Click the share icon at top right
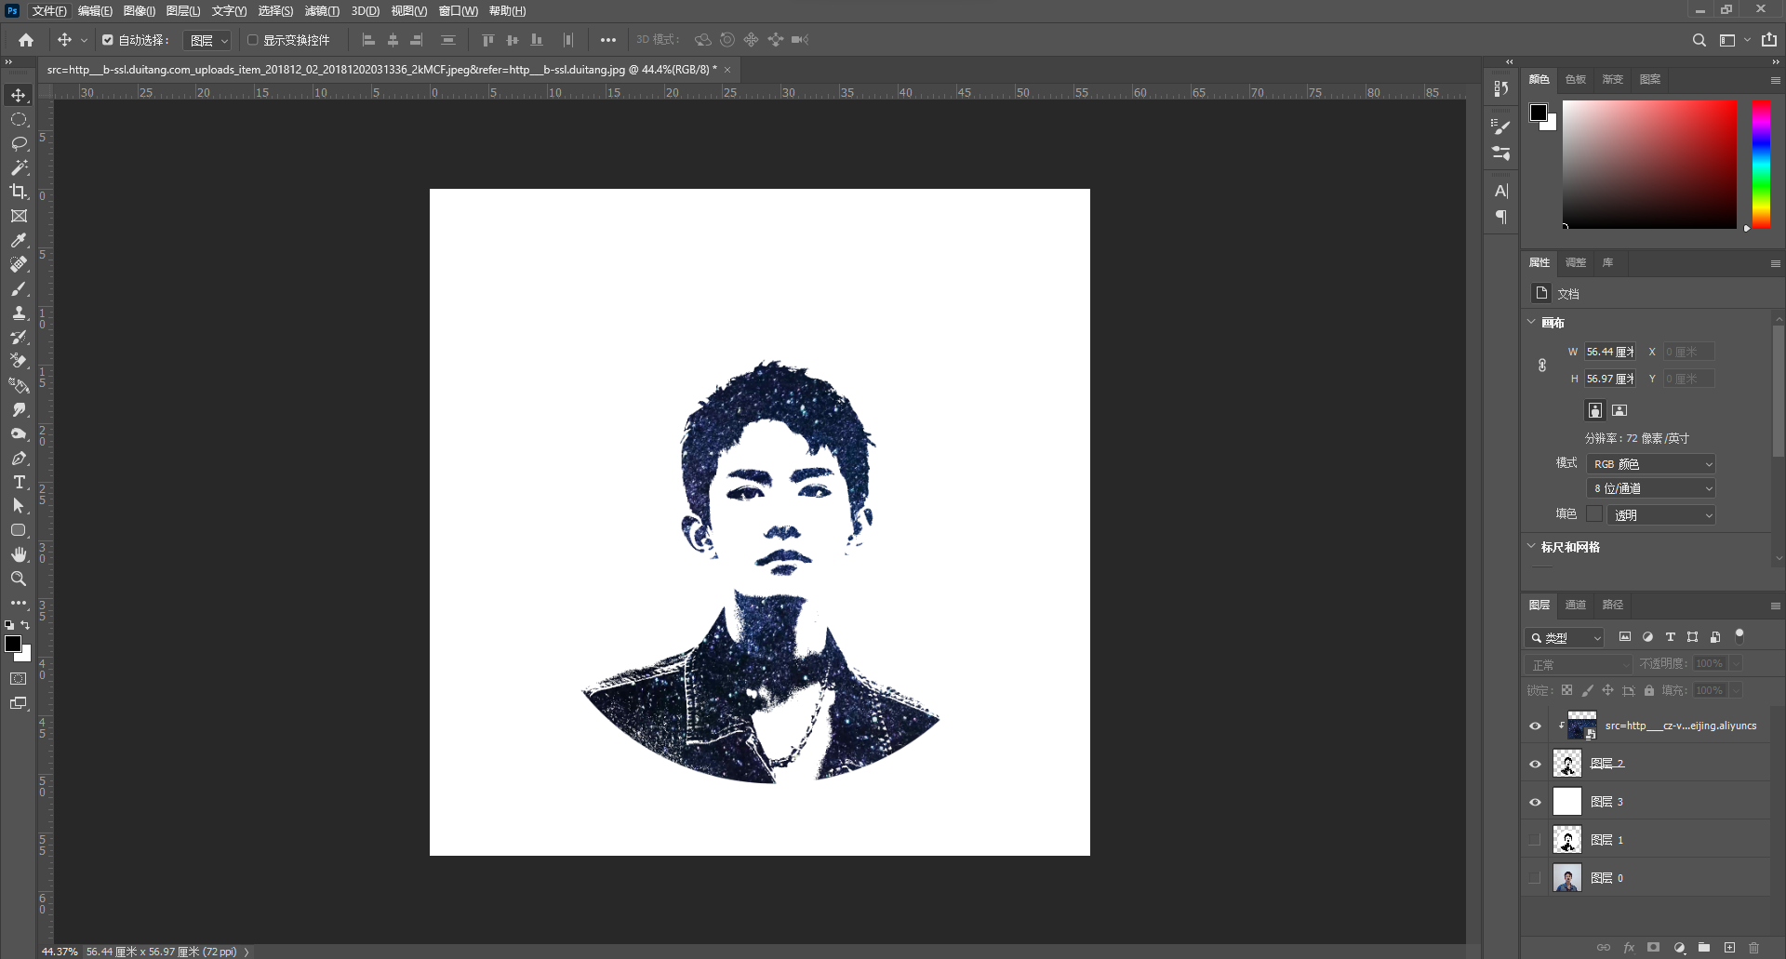The width and height of the screenshot is (1786, 959). [1769, 40]
